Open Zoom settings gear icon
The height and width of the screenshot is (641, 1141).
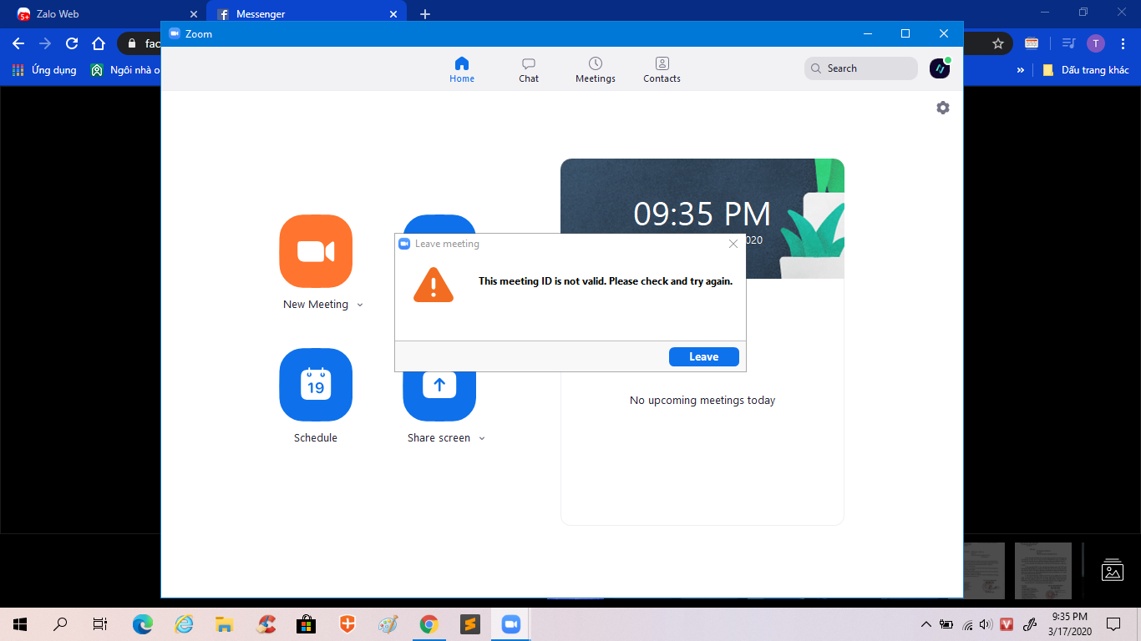(943, 108)
